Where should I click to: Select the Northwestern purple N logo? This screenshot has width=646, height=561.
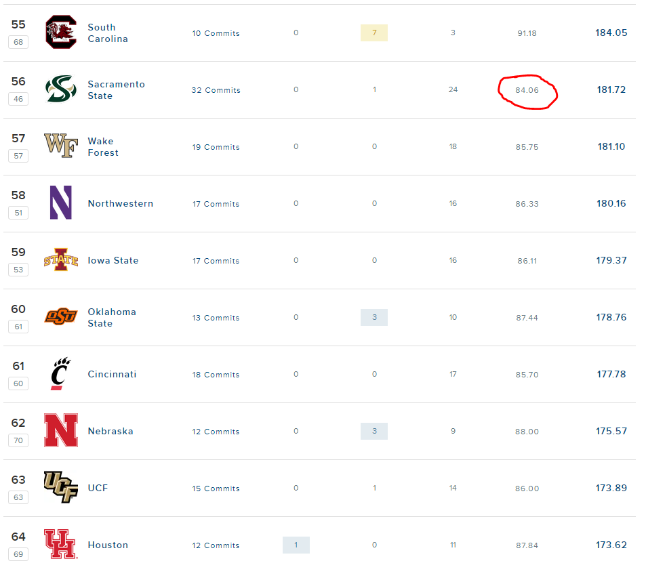tap(61, 202)
